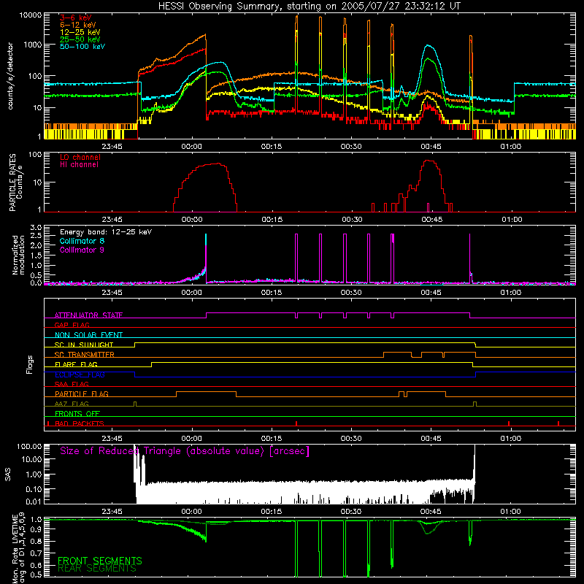The image size is (584, 584).
Task: Click the SC IN SUNLIGHT flag label
Action: [84, 345]
